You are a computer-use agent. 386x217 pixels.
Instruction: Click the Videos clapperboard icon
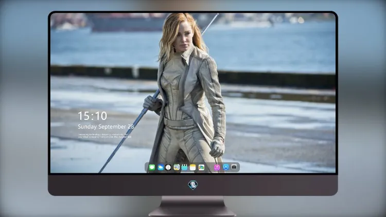coord(184,168)
